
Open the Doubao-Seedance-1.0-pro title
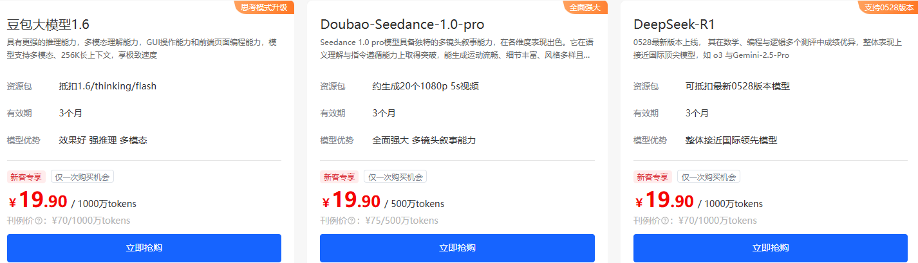click(402, 25)
